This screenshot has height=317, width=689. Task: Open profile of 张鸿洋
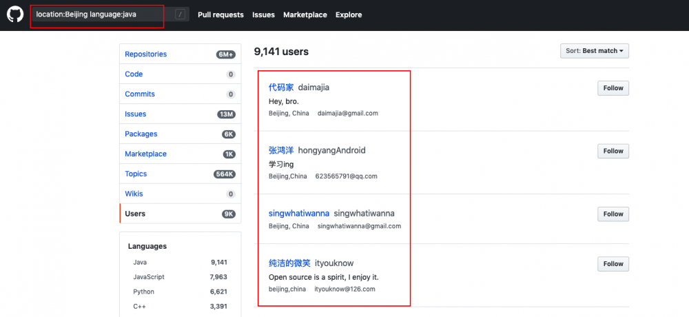click(281, 150)
